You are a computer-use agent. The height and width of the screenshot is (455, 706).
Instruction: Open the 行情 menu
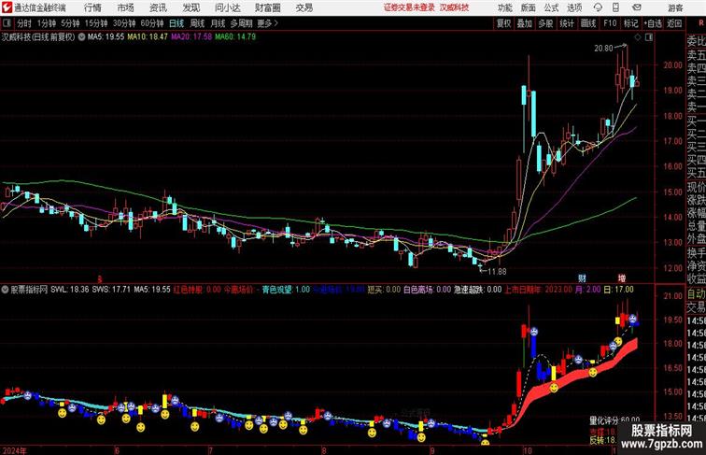point(92,7)
